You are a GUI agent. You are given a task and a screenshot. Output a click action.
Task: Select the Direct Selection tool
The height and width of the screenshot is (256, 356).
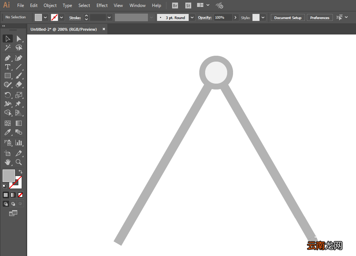point(19,39)
